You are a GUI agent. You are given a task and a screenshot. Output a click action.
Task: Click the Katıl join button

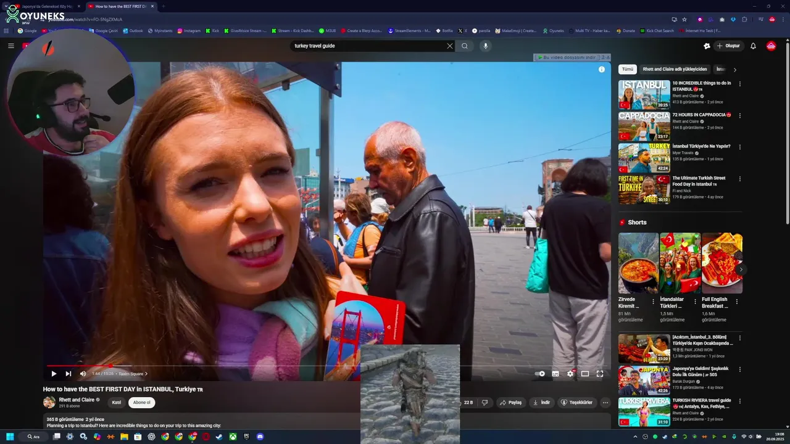click(x=116, y=403)
